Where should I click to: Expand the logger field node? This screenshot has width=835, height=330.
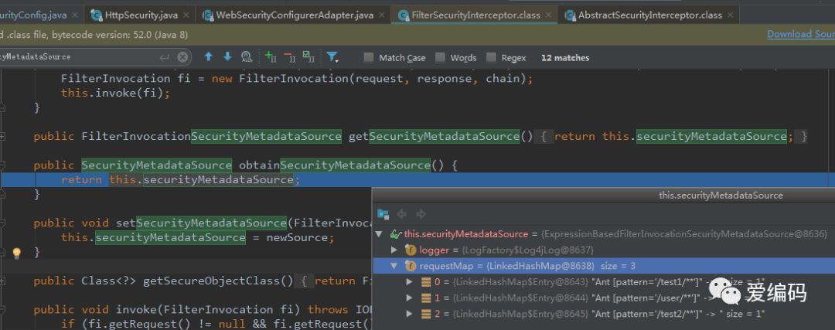(x=394, y=250)
